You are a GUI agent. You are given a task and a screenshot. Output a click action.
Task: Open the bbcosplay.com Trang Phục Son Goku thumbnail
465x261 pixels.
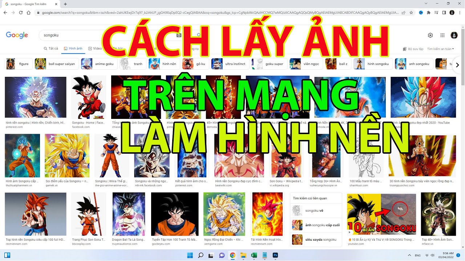89,214
